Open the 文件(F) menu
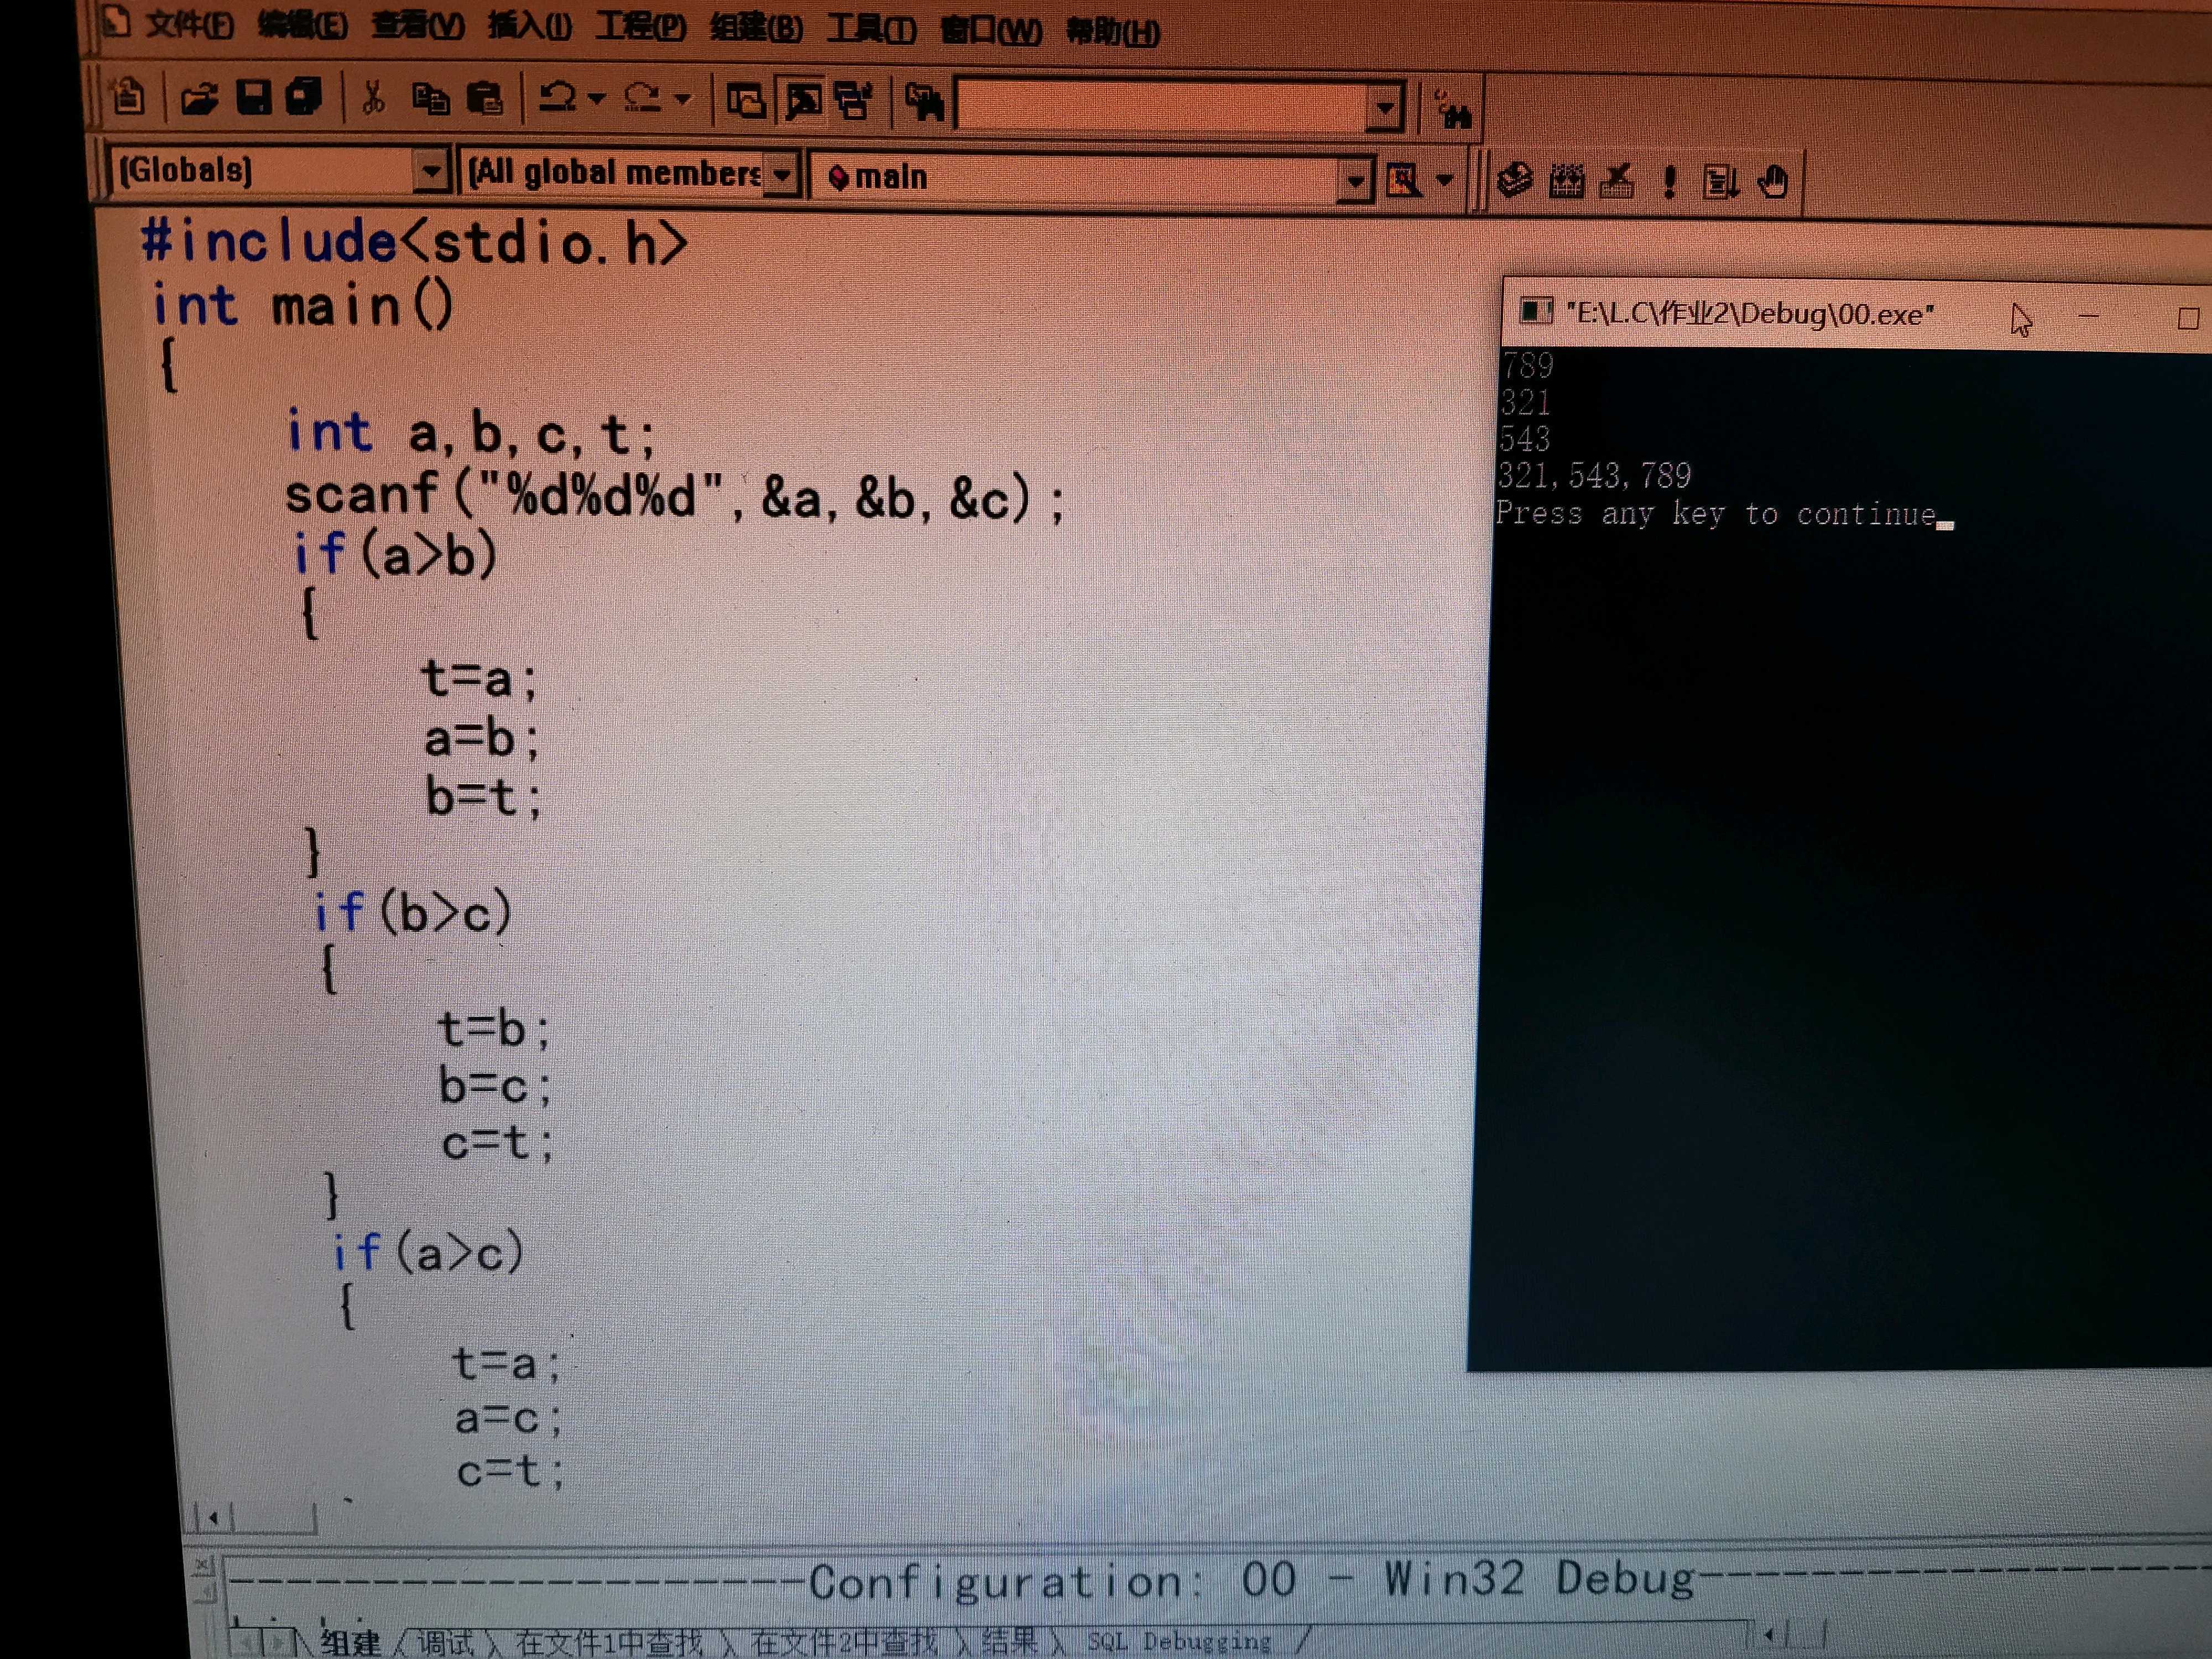The width and height of the screenshot is (2212, 1659). click(189, 24)
